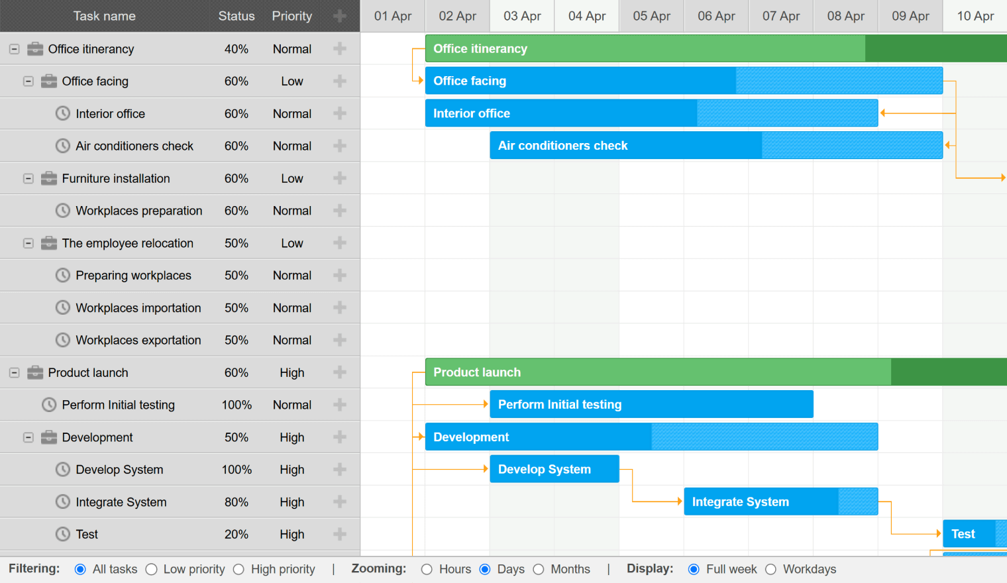This screenshot has width=1007, height=583.
Task: Click the Perform Initial testing Gantt bar
Action: click(x=651, y=404)
